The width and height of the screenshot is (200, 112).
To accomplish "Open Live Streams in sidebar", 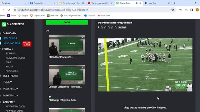I will pyautogui.click(x=10, y=76).
